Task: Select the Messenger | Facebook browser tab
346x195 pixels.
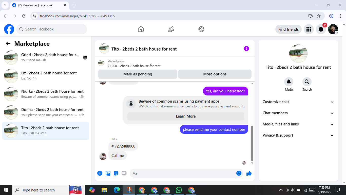Action: coord(39,5)
